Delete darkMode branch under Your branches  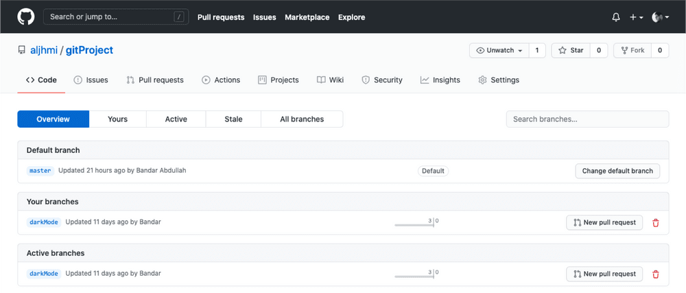[655, 222]
